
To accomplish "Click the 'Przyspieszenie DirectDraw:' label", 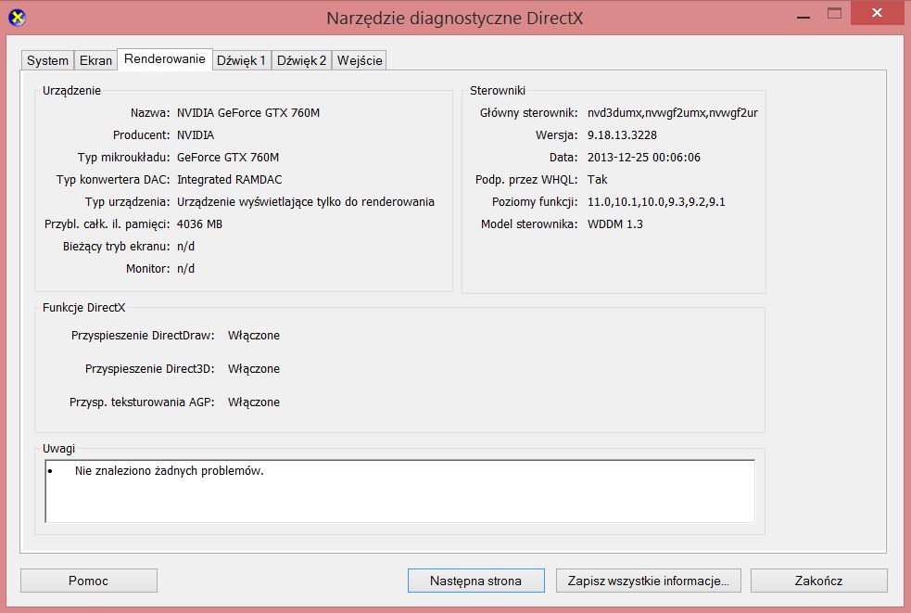I will 143,336.
